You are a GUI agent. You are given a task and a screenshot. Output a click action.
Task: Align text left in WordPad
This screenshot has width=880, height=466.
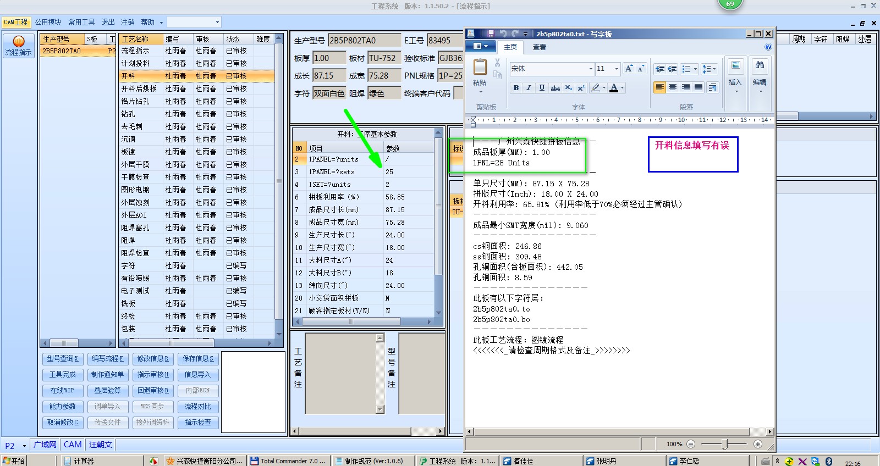659,87
